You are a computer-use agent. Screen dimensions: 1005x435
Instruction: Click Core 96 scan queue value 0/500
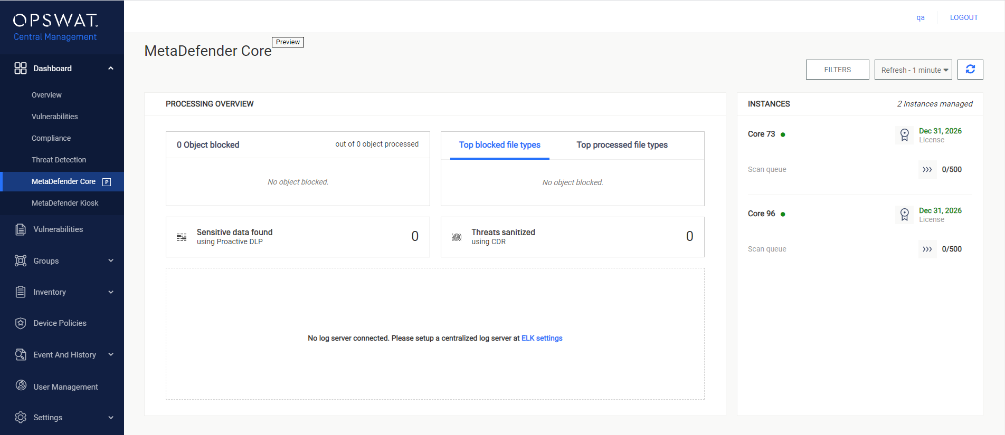point(952,249)
